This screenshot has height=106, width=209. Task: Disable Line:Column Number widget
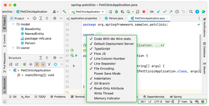(112, 59)
